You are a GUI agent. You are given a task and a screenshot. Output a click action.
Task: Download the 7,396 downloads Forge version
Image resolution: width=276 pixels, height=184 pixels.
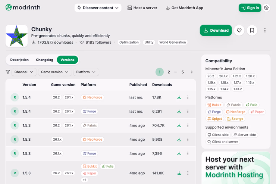(179, 153)
